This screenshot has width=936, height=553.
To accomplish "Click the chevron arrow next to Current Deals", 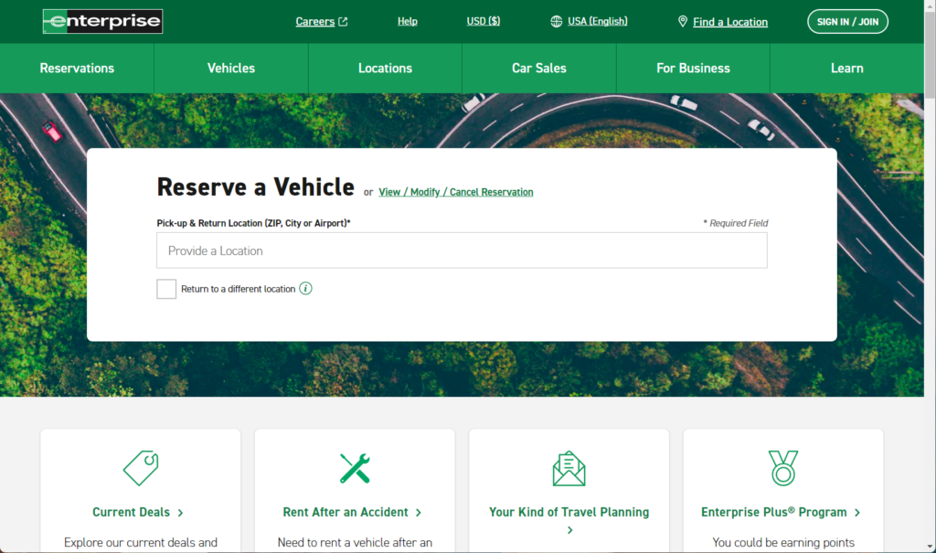I will pyautogui.click(x=180, y=513).
